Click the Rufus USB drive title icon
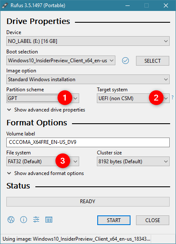The width and height of the screenshot is (176, 244). tap(5, 5)
